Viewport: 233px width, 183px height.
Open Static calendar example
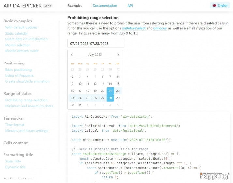click(x=17, y=33)
